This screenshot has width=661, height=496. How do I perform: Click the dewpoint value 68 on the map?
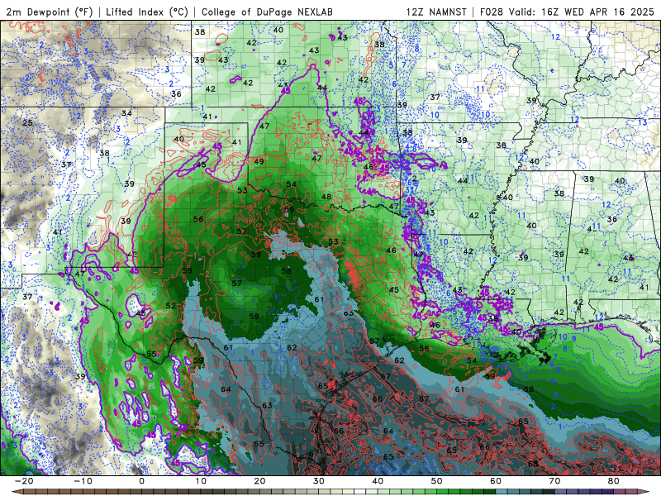(533, 464)
